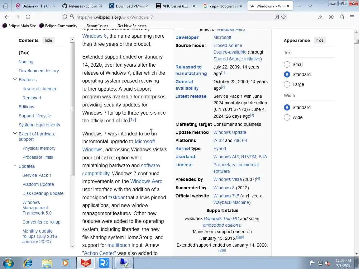Launch Internet Explorer from taskbar
This screenshot has height=269, width=359.
point(28,263)
